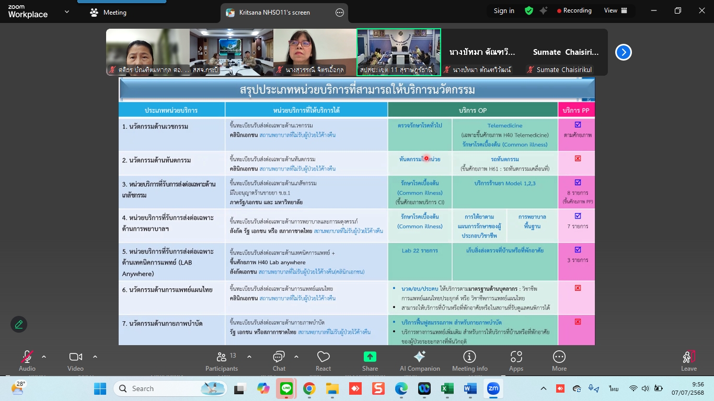This screenshot has width=714, height=401.
Task: Open the Zoom Apps panel
Action: pos(516,361)
